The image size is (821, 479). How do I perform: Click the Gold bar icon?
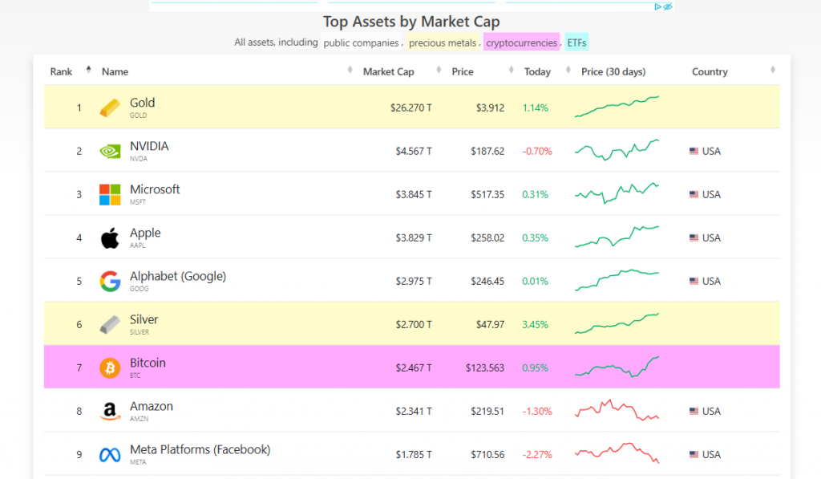point(110,108)
